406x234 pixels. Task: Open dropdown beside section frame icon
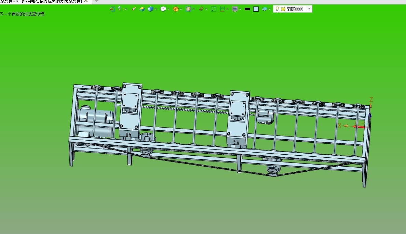(x=227, y=9)
